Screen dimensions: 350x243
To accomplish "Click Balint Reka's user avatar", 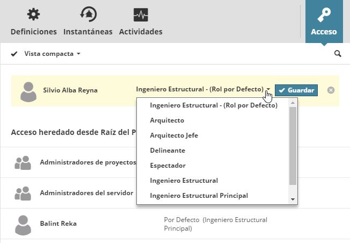I will coord(23,224).
